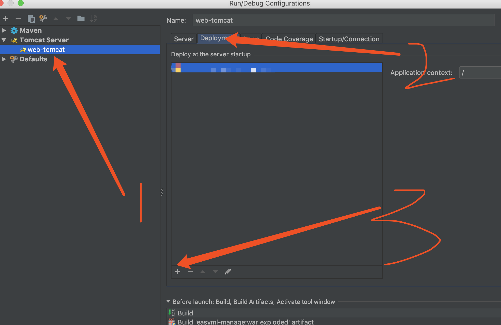Move configuration up in the left toolbar
The height and width of the screenshot is (325, 501).
coord(56,19)
